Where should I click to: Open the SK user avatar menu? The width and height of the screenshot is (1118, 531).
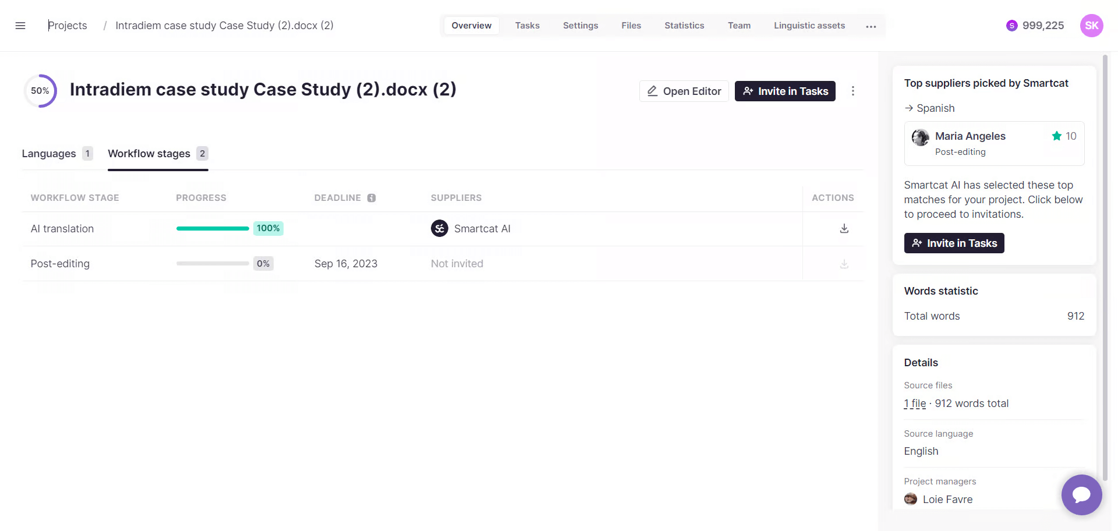[x=1091, y=26]
